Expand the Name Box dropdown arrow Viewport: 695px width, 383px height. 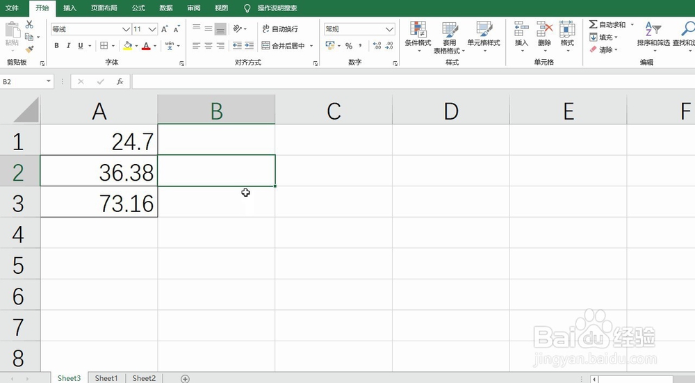coord(49,82)
